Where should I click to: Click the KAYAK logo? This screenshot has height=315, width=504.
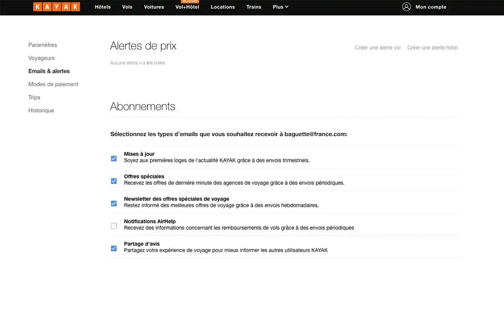tap(56, 7)
